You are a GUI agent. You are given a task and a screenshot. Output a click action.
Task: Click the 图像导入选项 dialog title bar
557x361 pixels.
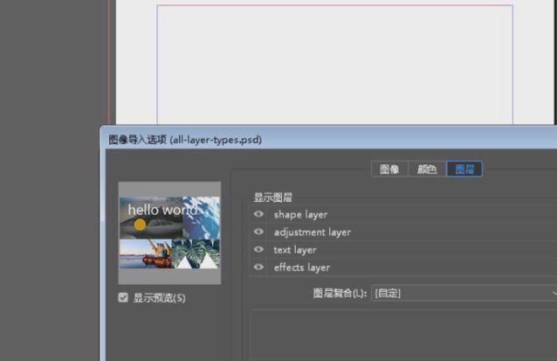262,139
